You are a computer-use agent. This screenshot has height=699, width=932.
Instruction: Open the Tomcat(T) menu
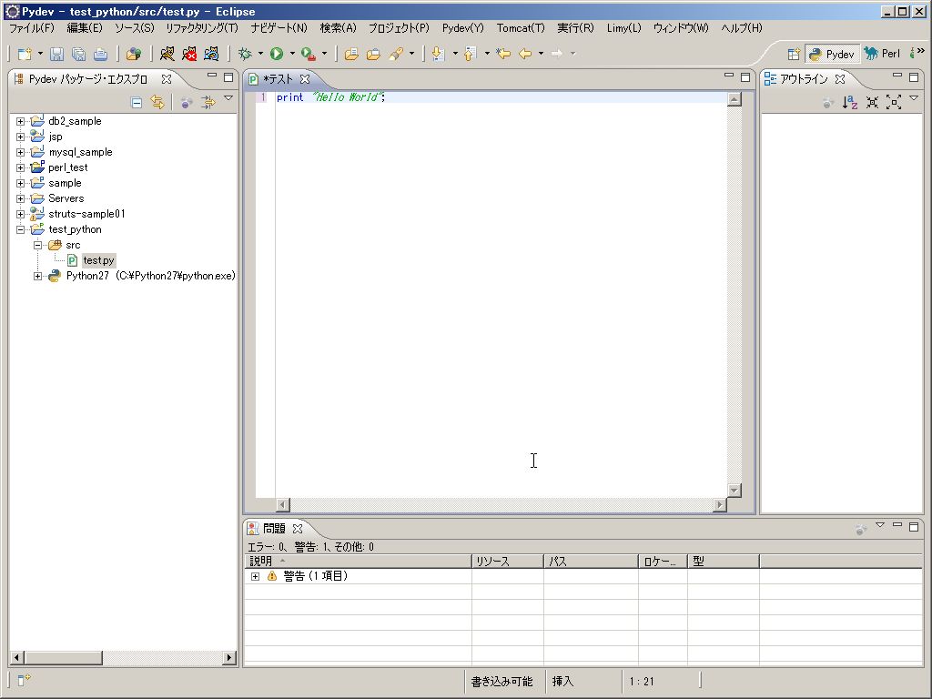(x=521, y=28)
